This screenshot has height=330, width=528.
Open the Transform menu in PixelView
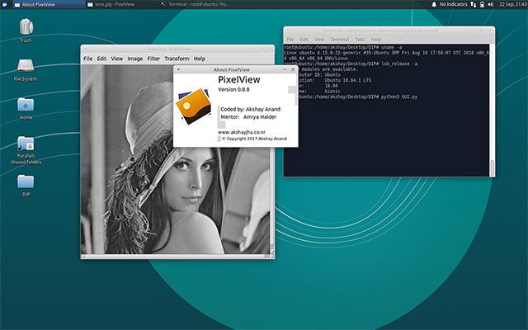(x=177, y=59)
